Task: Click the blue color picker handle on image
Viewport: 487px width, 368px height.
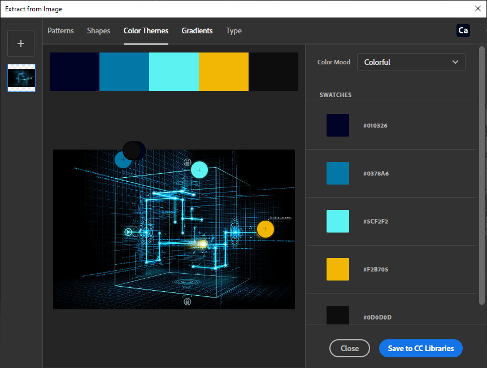Action: 123,160
